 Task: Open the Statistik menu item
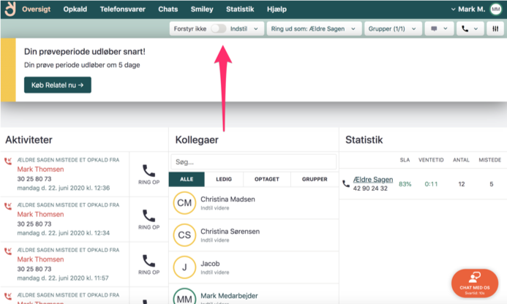(240, 9)
